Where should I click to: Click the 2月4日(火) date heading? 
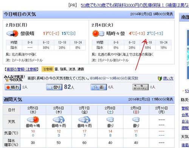click(102, 25)
